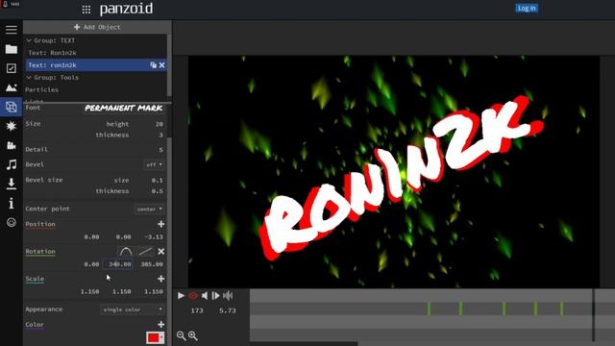Collapse the Group: Tools tree node
615x346 pixels.
tap(29, 77)
